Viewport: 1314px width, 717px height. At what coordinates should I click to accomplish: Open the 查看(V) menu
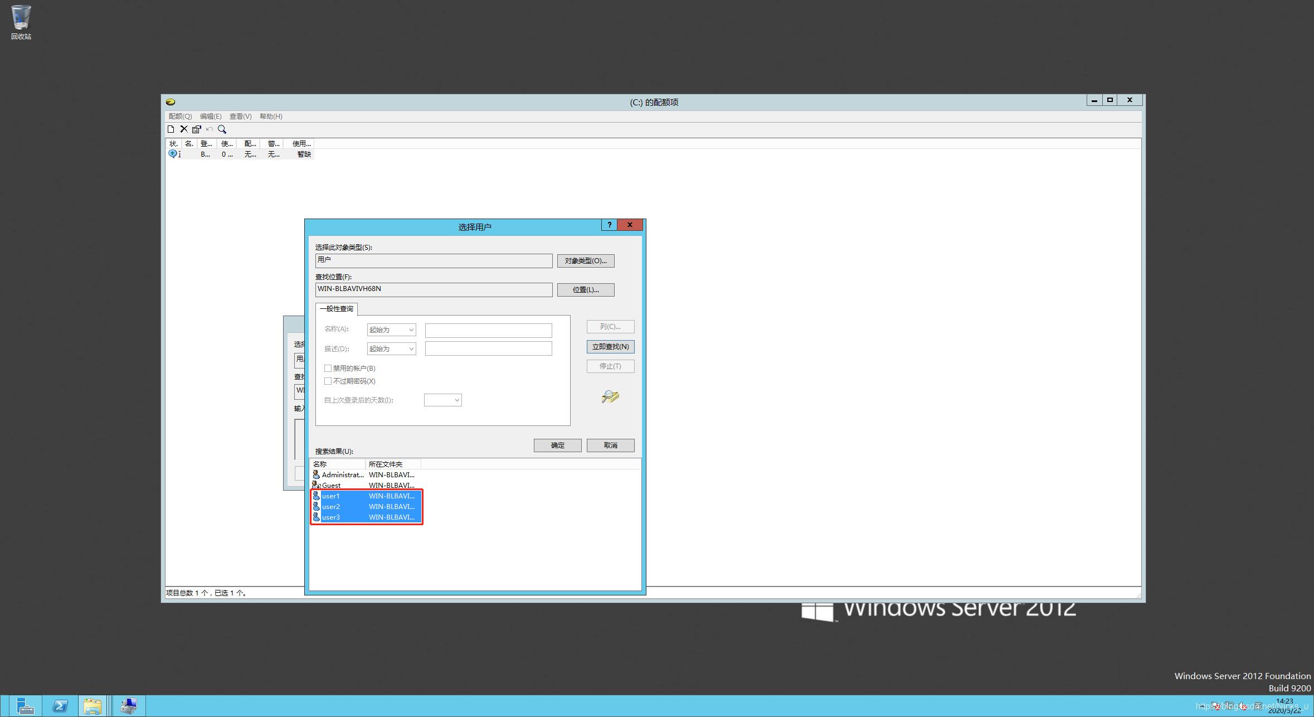[240, 117]
